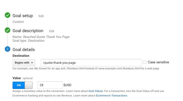Expand the Goal setup step heading
This screenshot has width=183, height=101.
23,16
